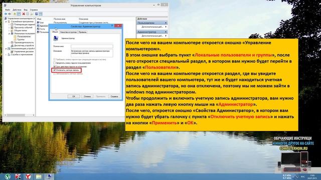Screen dimensions: 321x180
Task: Go back with the blue back arrow
Action: (x=6, y=14)
